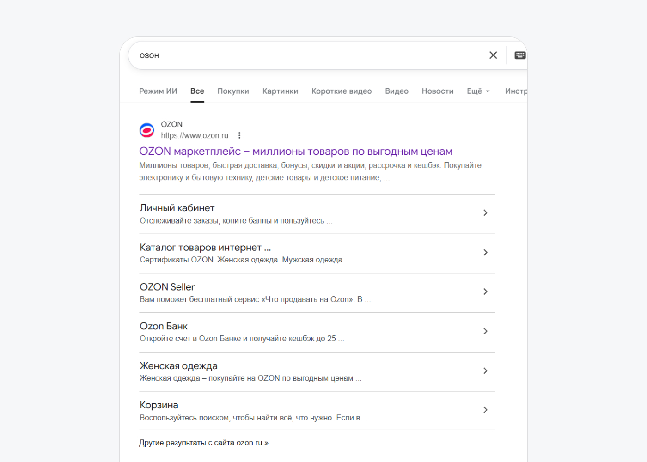Open the Корзина sitelink
This screenshot has height=462, width=647.
pos(159,405)
